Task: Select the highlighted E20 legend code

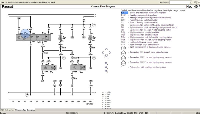Action: click(x=124, y=13)
